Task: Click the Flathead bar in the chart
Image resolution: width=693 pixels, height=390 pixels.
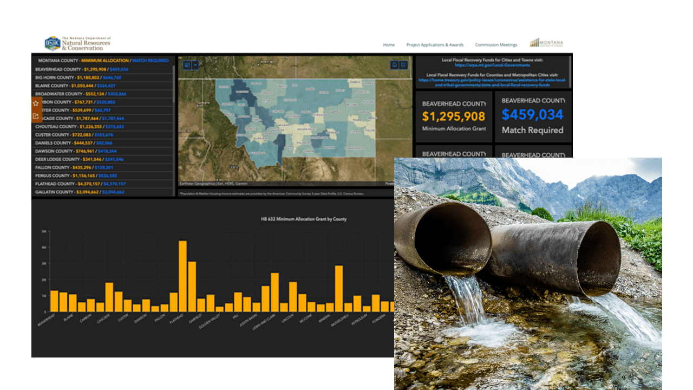Action: click(182, 276)
